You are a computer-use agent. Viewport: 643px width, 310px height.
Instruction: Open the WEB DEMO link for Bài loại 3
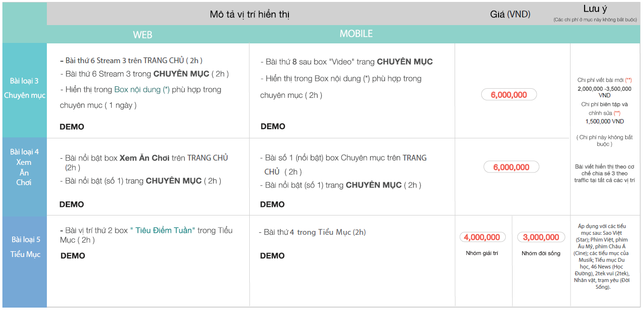point(72,127)
